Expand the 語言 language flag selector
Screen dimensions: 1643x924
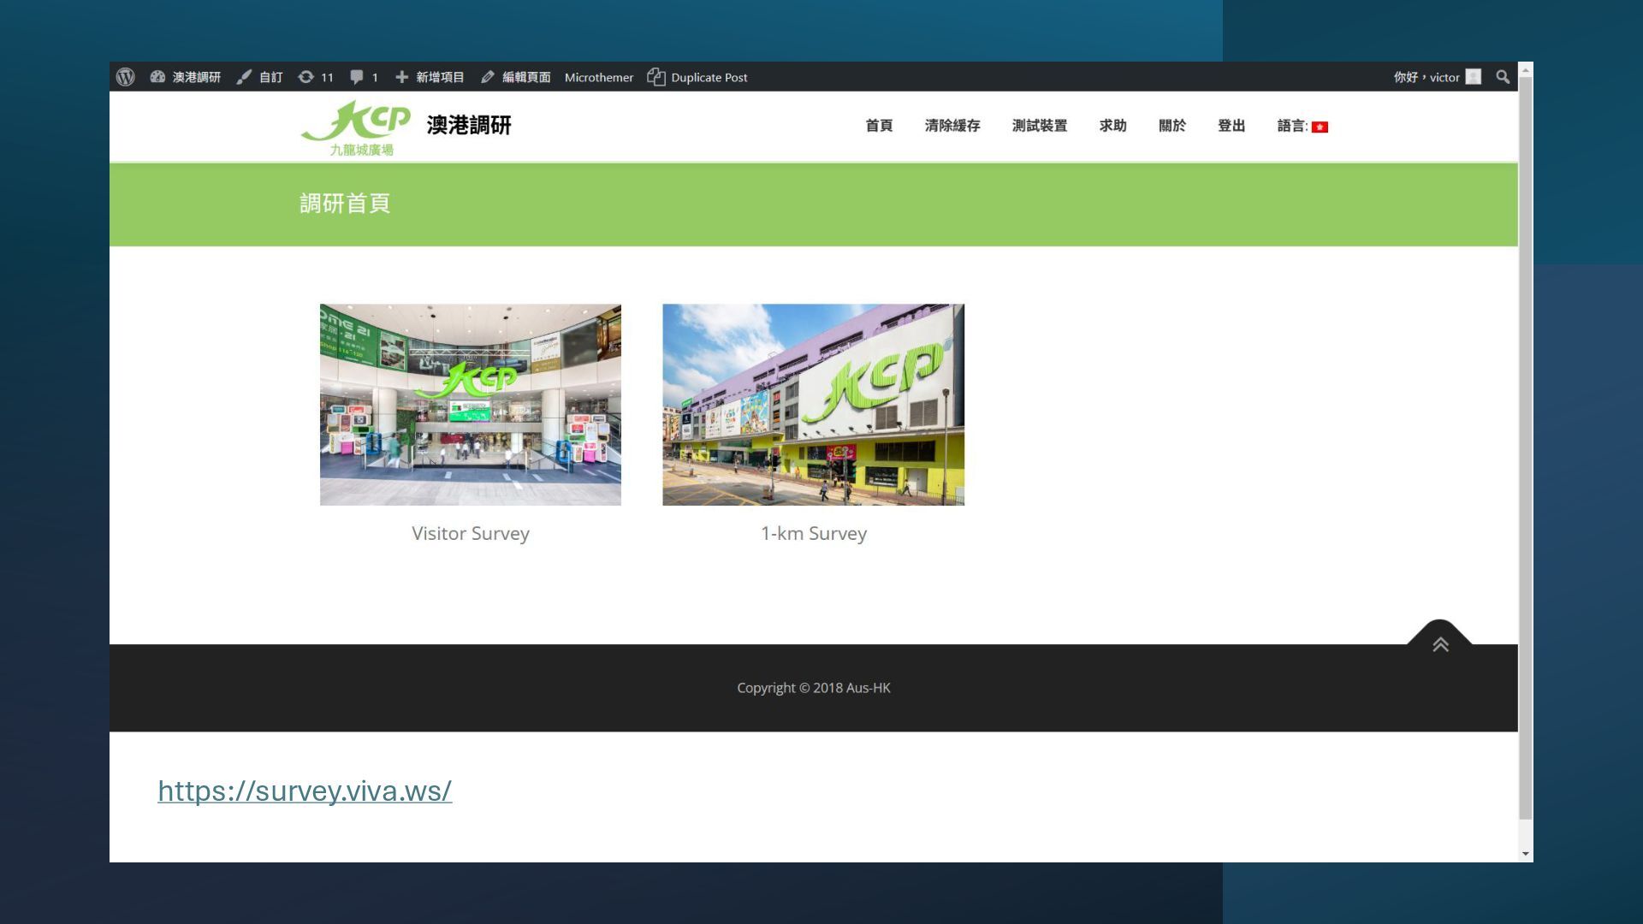pyautogui.click(x=1320, y=127)
